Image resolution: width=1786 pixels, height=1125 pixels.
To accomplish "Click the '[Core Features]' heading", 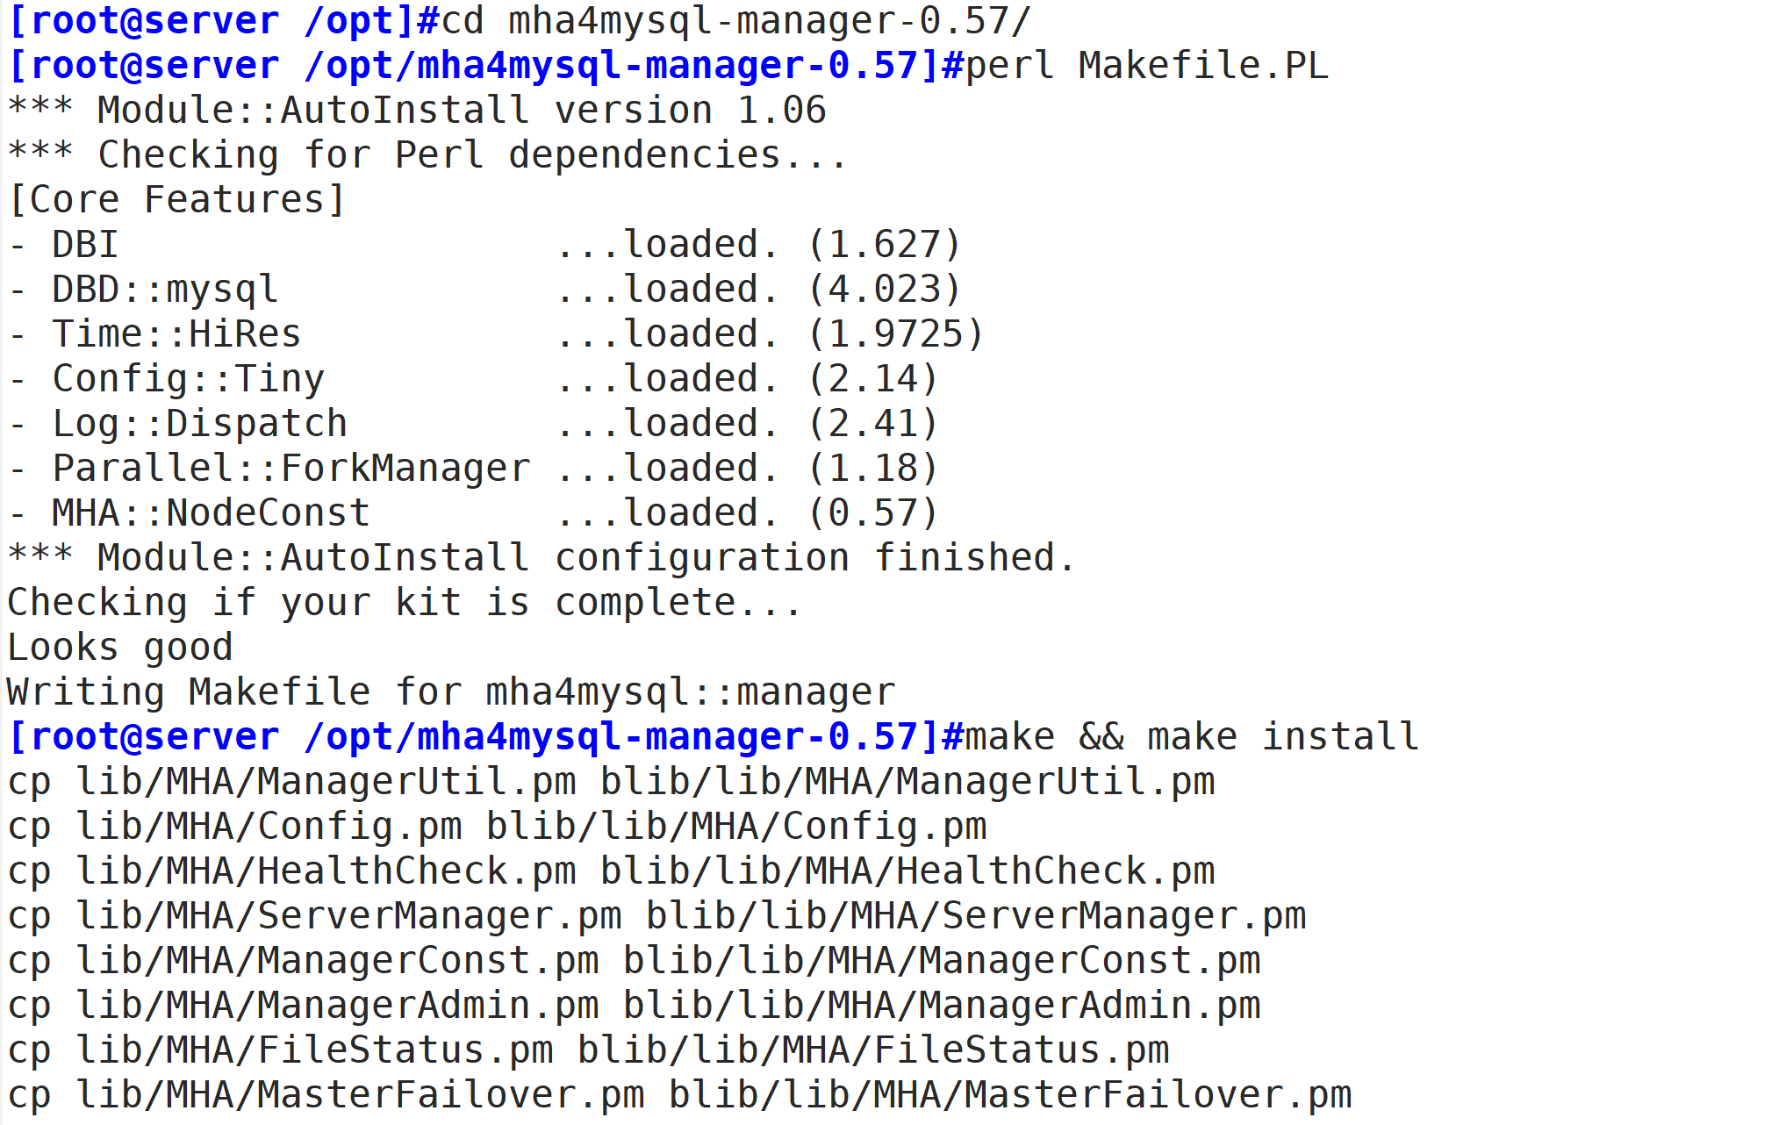I will click(x=177, y=200).
